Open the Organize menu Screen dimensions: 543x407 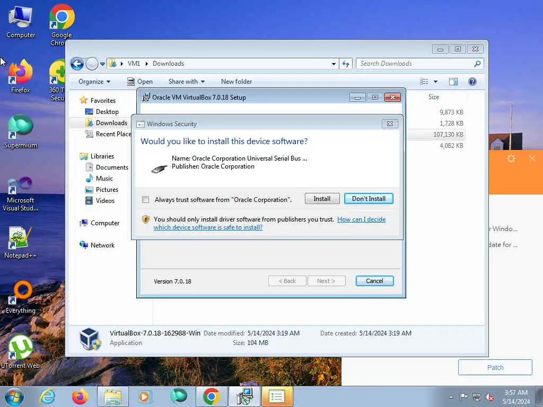(x=94, y=82)
